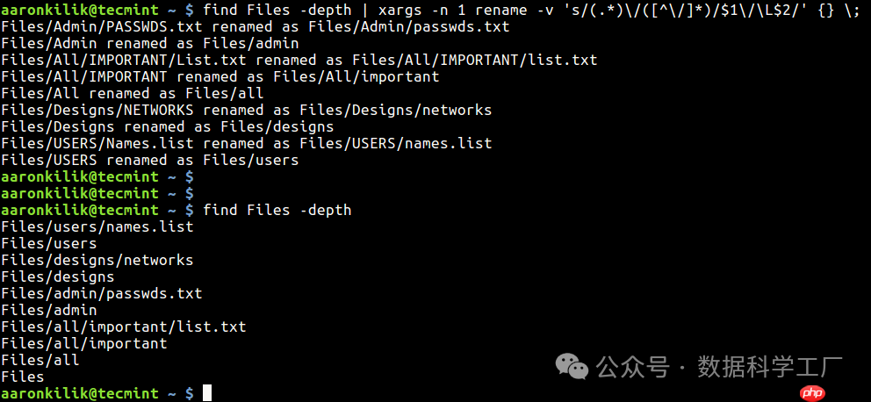
Task: Click the Files/USERS/Names.list renamed line
Action: 247,143
